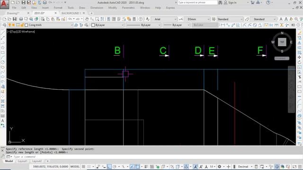
Task: Toggle snap mode in the status bar
Action: [x=89, y=167]
